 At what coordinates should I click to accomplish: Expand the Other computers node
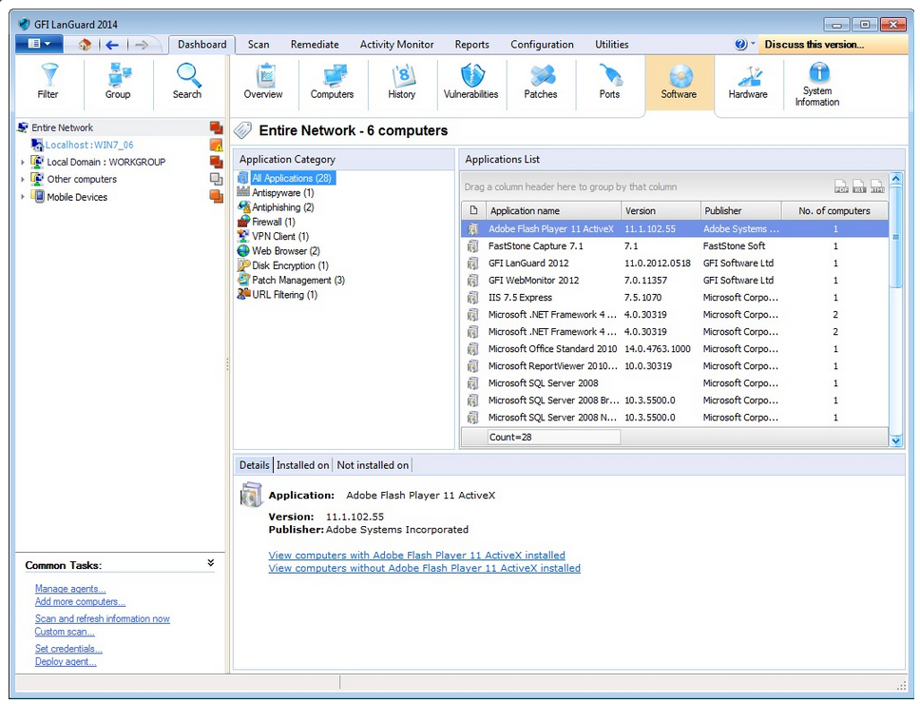tap(23, 179)
